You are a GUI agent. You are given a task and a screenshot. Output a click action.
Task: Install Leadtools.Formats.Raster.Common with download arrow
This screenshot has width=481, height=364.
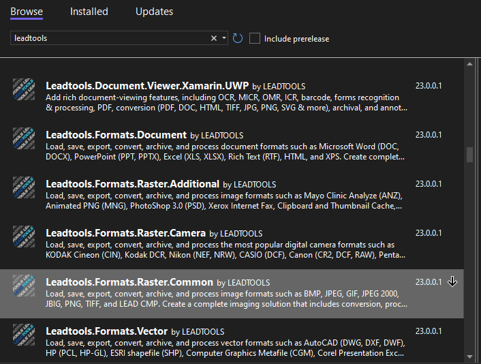[x=452, y=282]
